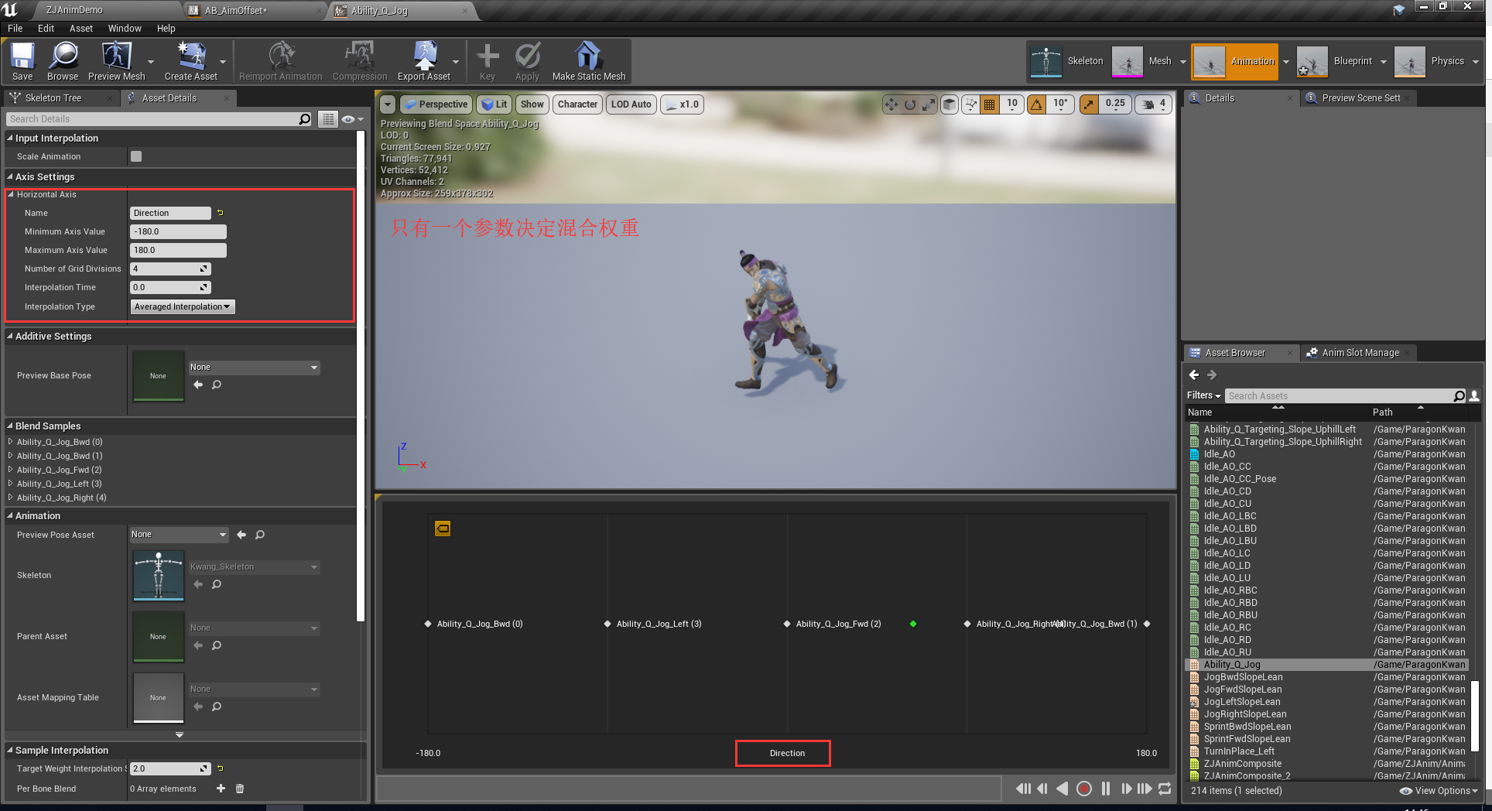The image size is (1492, 811).
Task: Open the Filters dropdown in Asset Browser
Action: [x=1203, y=395]
